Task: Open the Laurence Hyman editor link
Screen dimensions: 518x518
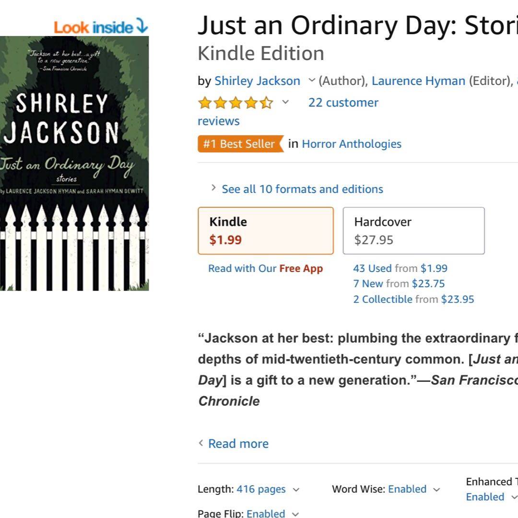Action: (x=418, y=81)
